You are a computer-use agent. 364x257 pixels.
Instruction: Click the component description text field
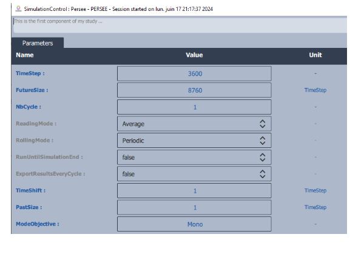click(x=180, y=25)
